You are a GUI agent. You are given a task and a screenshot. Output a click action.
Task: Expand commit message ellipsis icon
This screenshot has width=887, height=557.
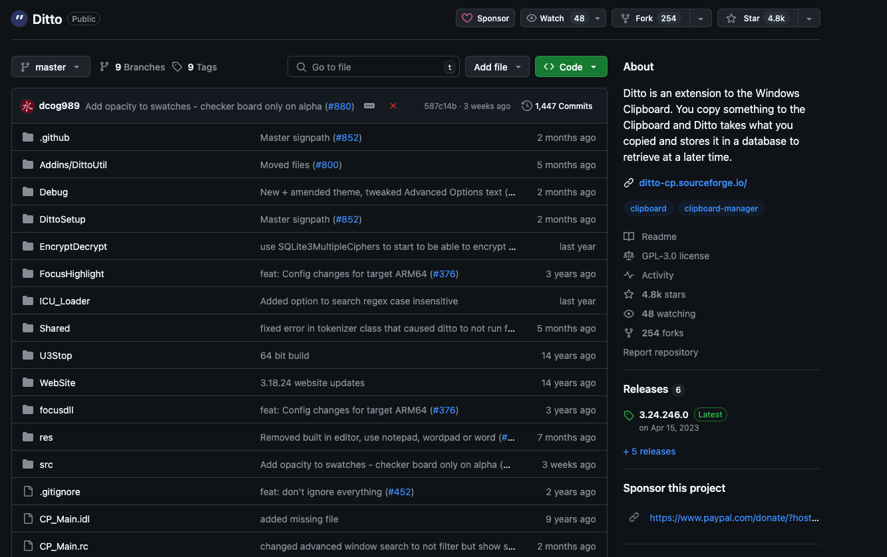369,106
